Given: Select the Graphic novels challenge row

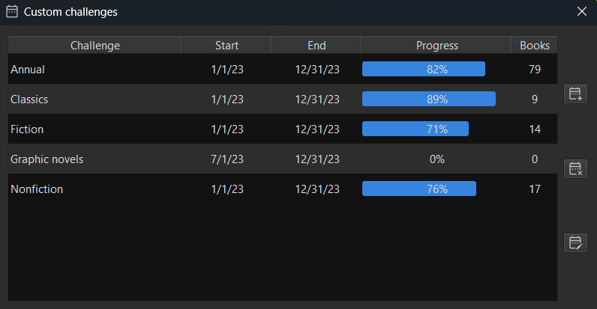Looking at the screenshot, I should (x=46, y=159).
